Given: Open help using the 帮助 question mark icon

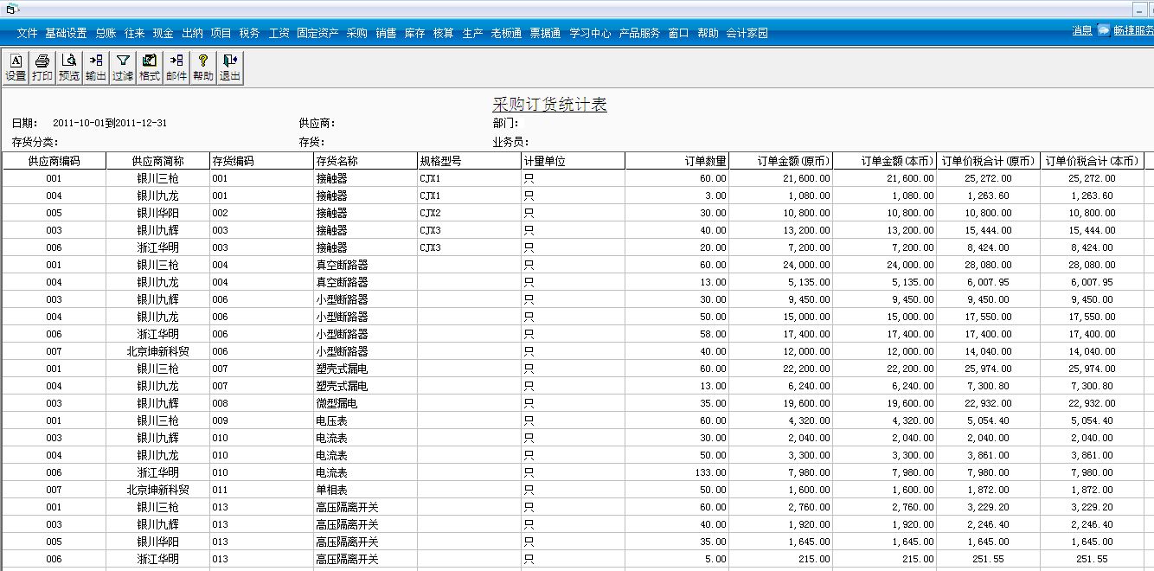Looking at the screenshot, I should (x=202, y=67).
